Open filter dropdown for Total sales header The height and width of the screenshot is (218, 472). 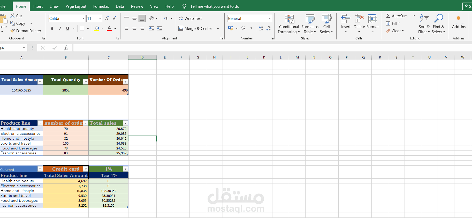[x=125, y=123]
